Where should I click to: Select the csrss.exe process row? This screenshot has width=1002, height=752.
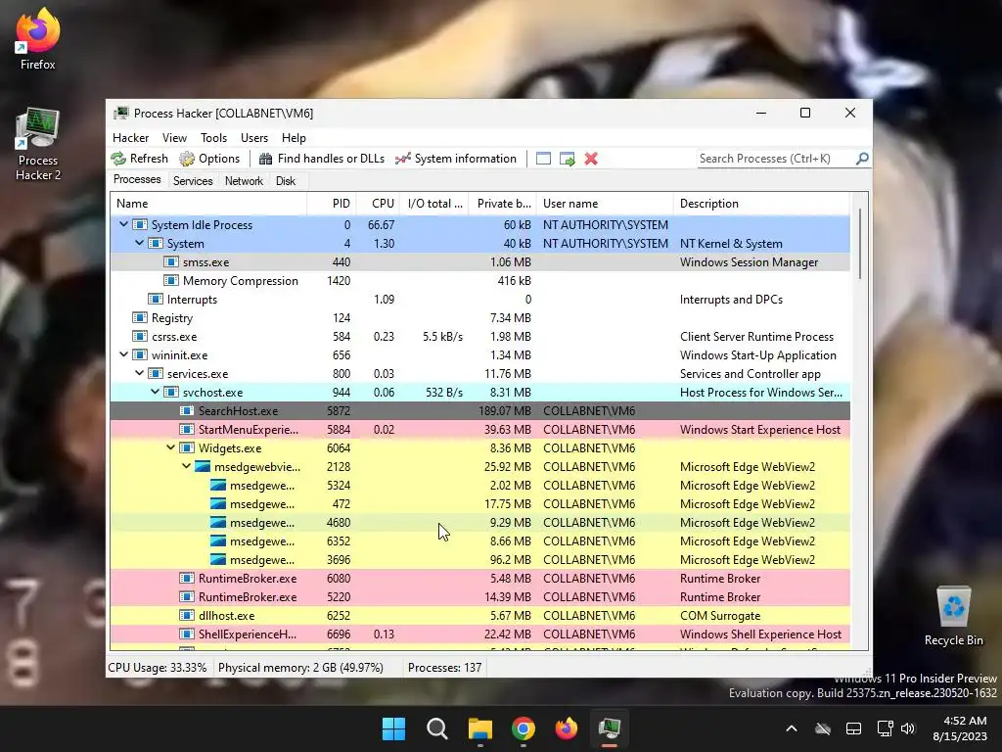[x=479, y=337]
